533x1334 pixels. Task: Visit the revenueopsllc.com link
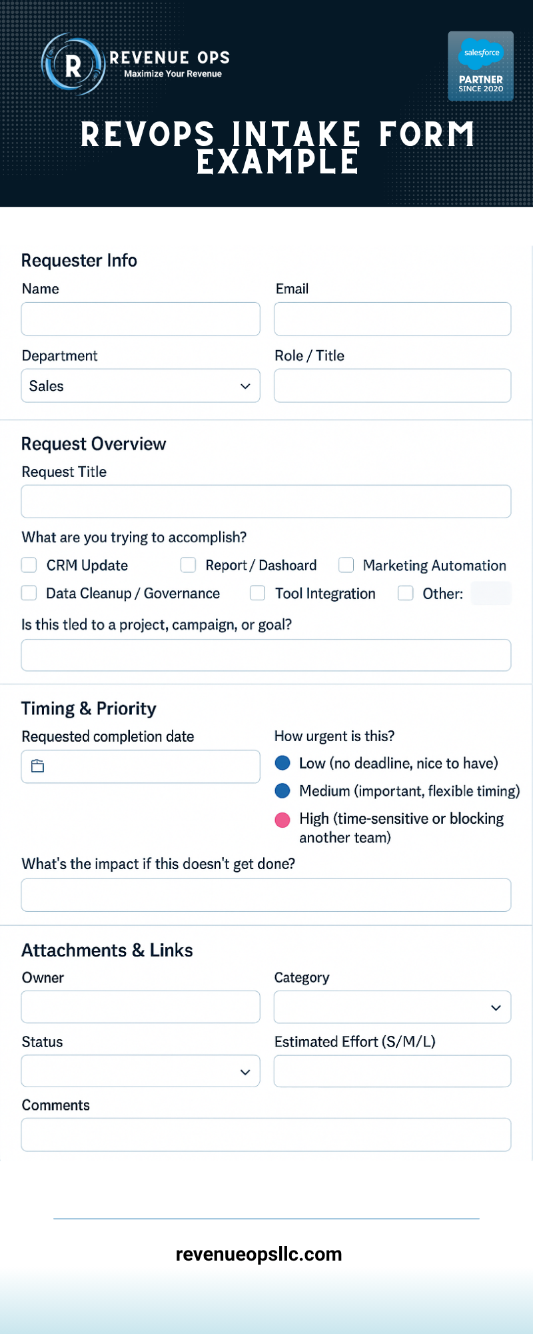click(259, 1254)
